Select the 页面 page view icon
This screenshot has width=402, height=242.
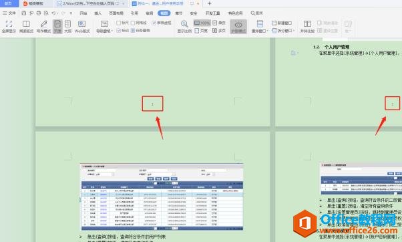tap(57, 27)
